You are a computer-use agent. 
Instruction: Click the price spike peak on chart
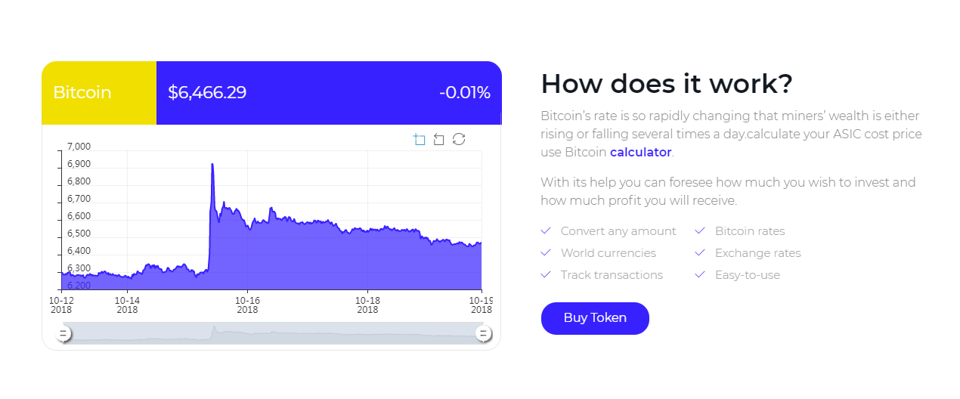[212, 165]
